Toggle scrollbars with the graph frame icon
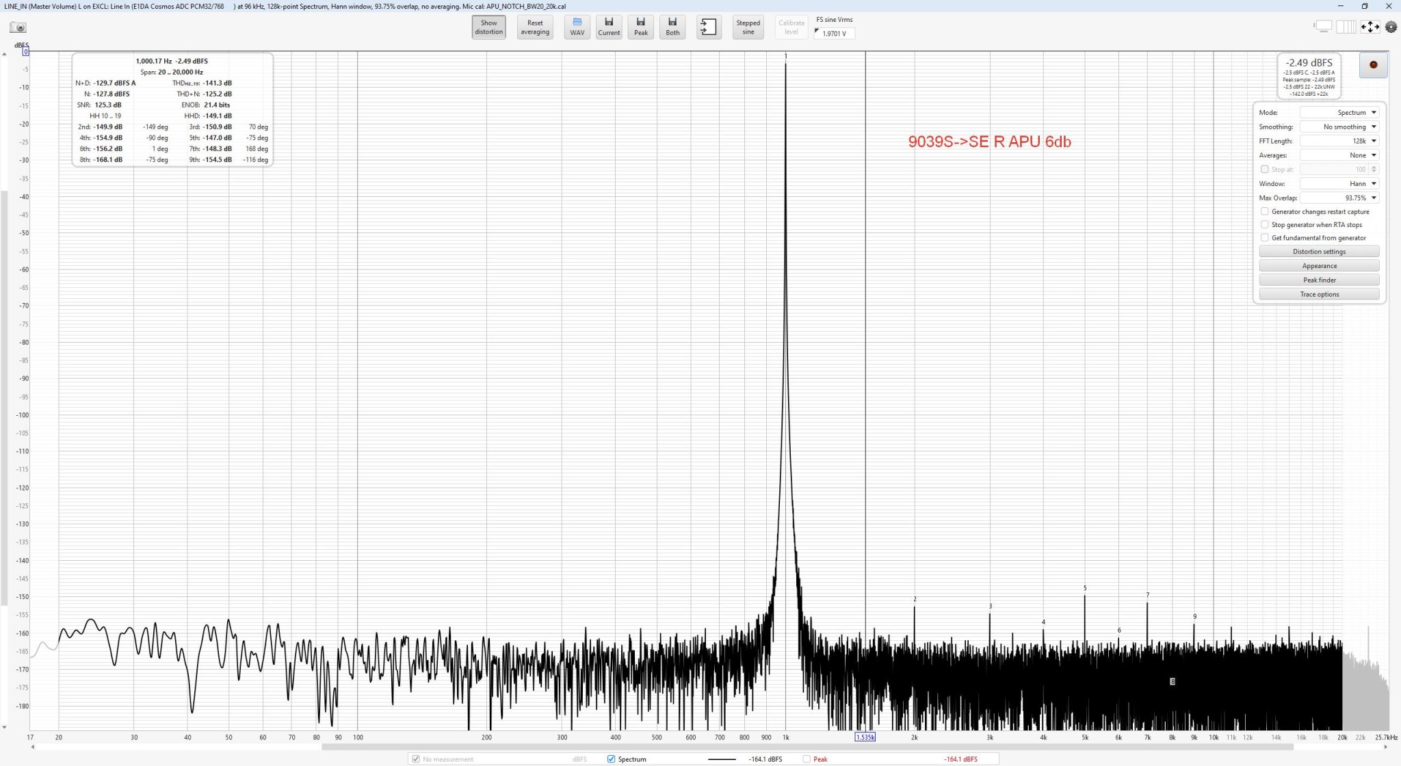Screen dimensions: 1401x766 coord(1323,27)
